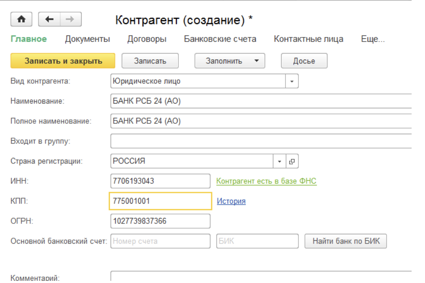Open the Договоры tab

tap(147, 39)
